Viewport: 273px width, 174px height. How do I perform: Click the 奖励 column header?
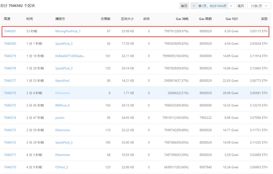click(264, 19)
